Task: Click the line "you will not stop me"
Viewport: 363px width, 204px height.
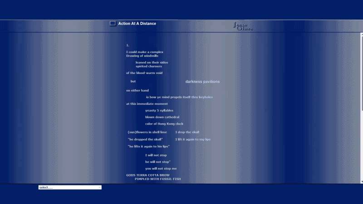Action: (161, 169)
